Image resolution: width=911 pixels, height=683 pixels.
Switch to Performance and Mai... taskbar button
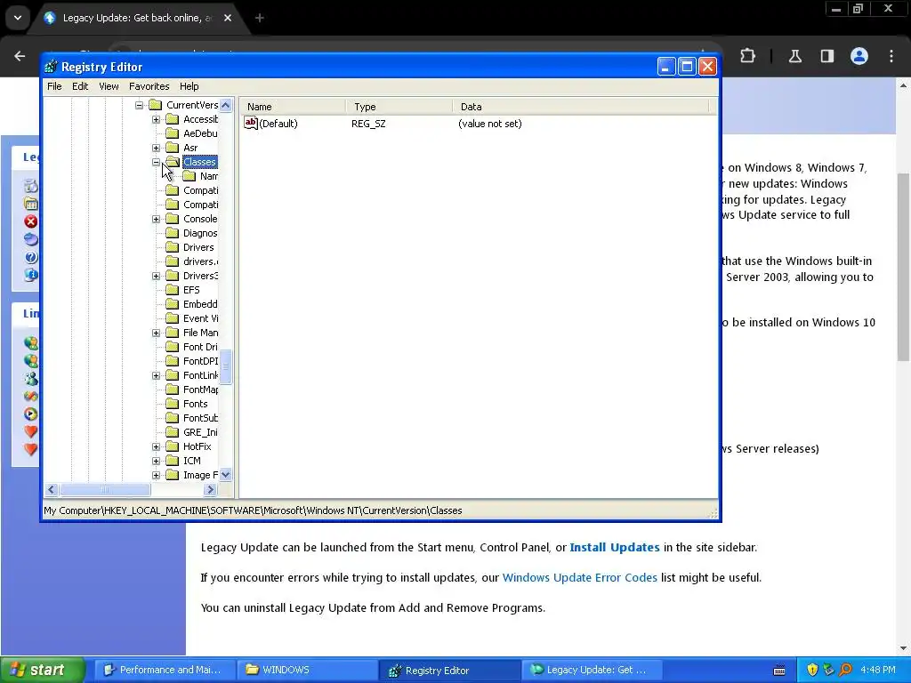(165, 670)
